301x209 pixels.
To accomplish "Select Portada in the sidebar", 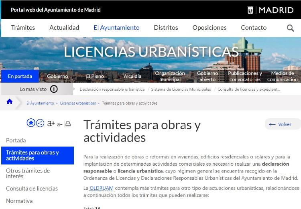I will 16,140.
